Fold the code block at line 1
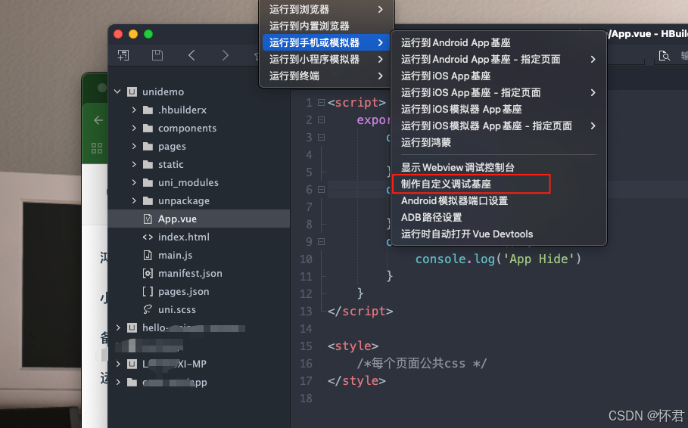Viewport: 688px width, 428px height. coord(321,103)
